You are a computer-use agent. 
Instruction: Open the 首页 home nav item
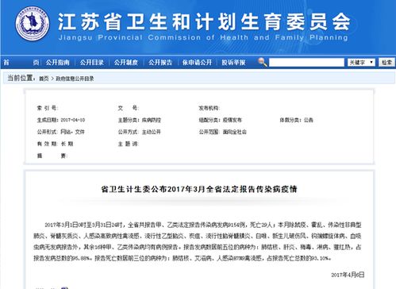click(21, 63)
